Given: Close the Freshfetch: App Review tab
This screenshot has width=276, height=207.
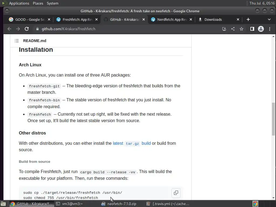Looking at the screenshot, I should click(96, 19).
